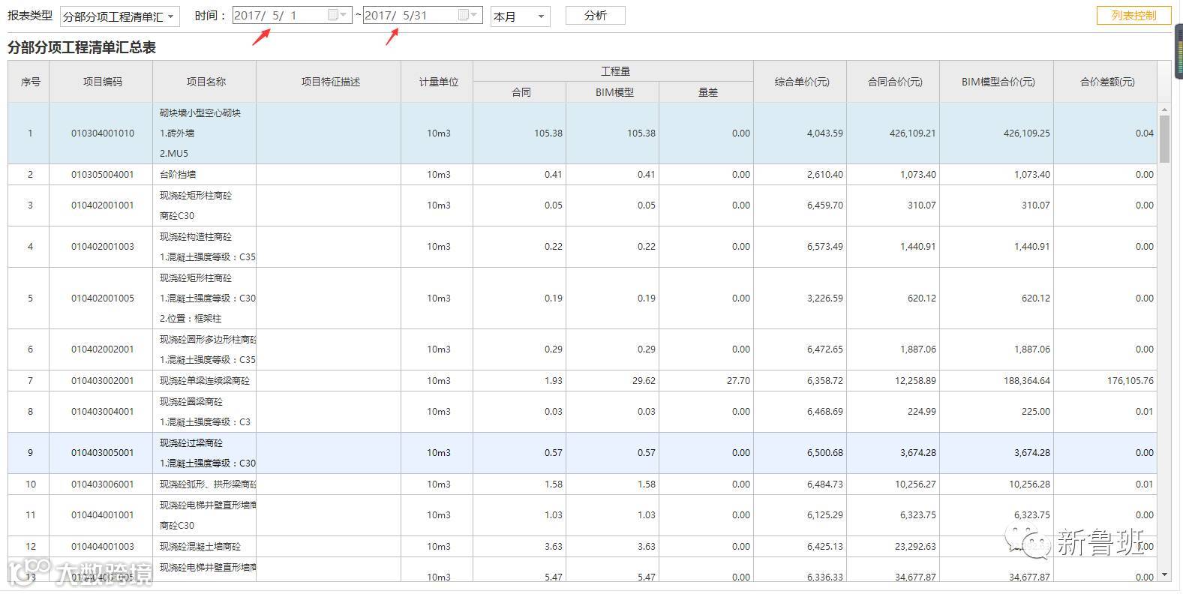
Task: Click the 176,105.76 price difference cell
Action: [x=1106, y=381]
